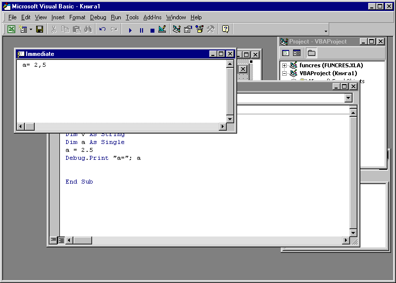The height and width of the screenshot is (283, 396).
Task: Open Find with the binoculars icon
Action: point(88,29)
